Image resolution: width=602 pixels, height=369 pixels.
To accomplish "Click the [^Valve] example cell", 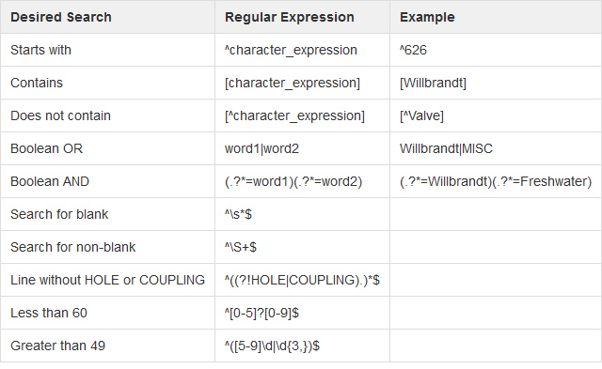I will 421,115.
